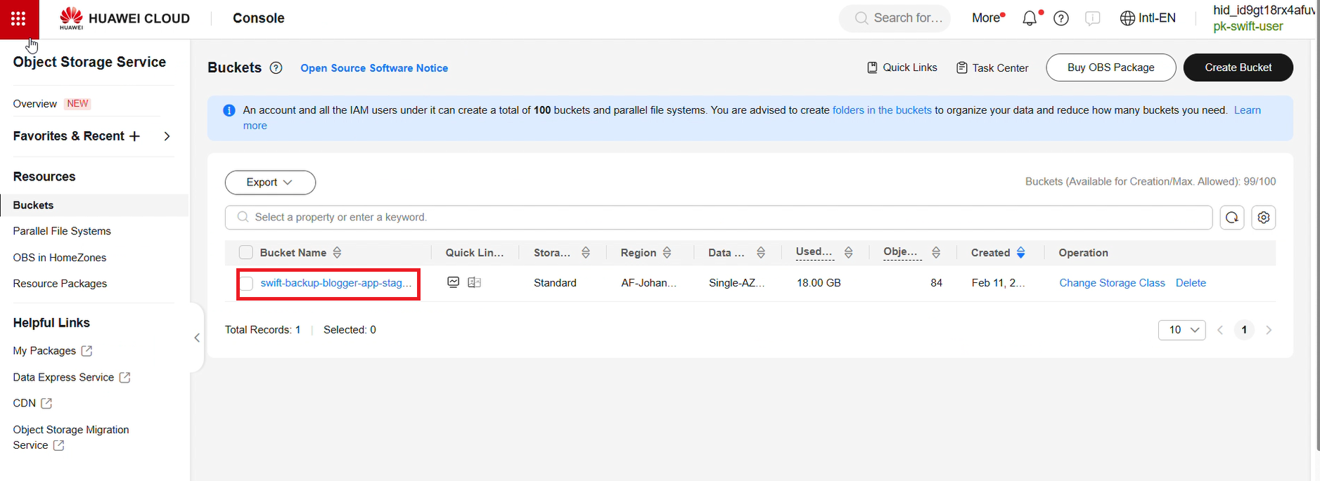Open the CDN link
The width and height of the screenshot is (1320, 481).
tap(32, 404)
